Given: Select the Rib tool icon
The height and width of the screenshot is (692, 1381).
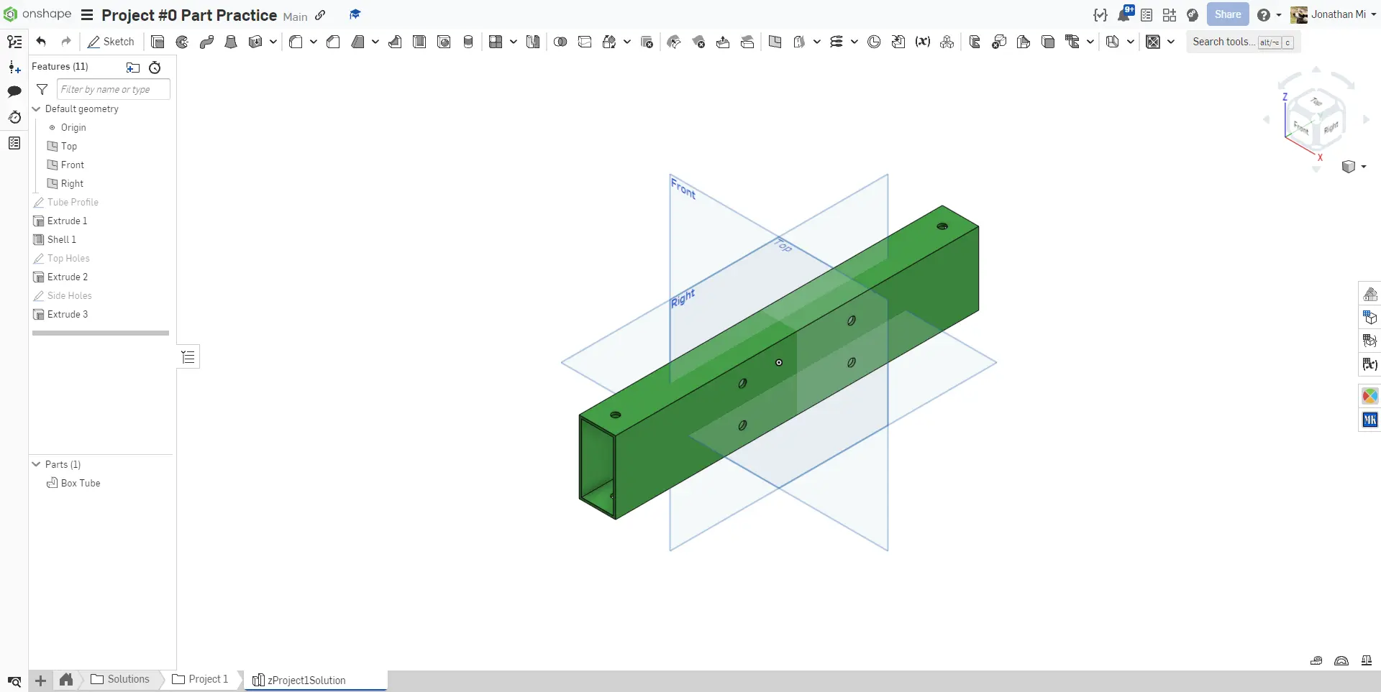Looking at the screenshot, I should [x=395, y=42].
